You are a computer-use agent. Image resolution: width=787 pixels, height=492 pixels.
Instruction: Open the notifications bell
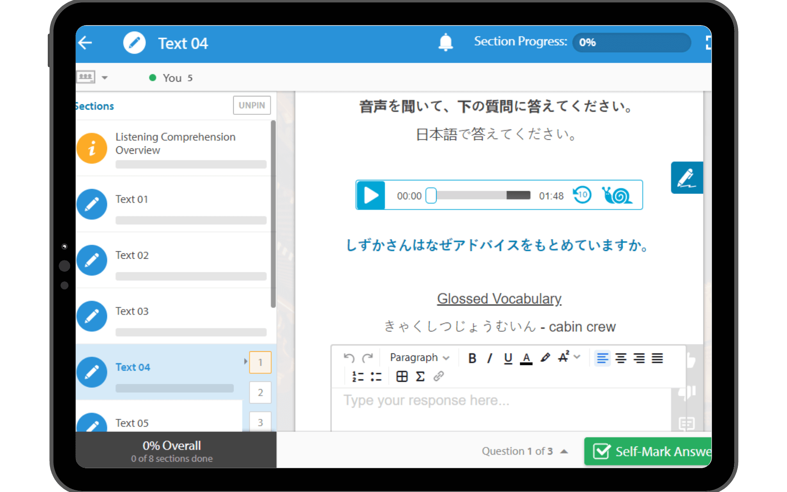tap(446, 43)
